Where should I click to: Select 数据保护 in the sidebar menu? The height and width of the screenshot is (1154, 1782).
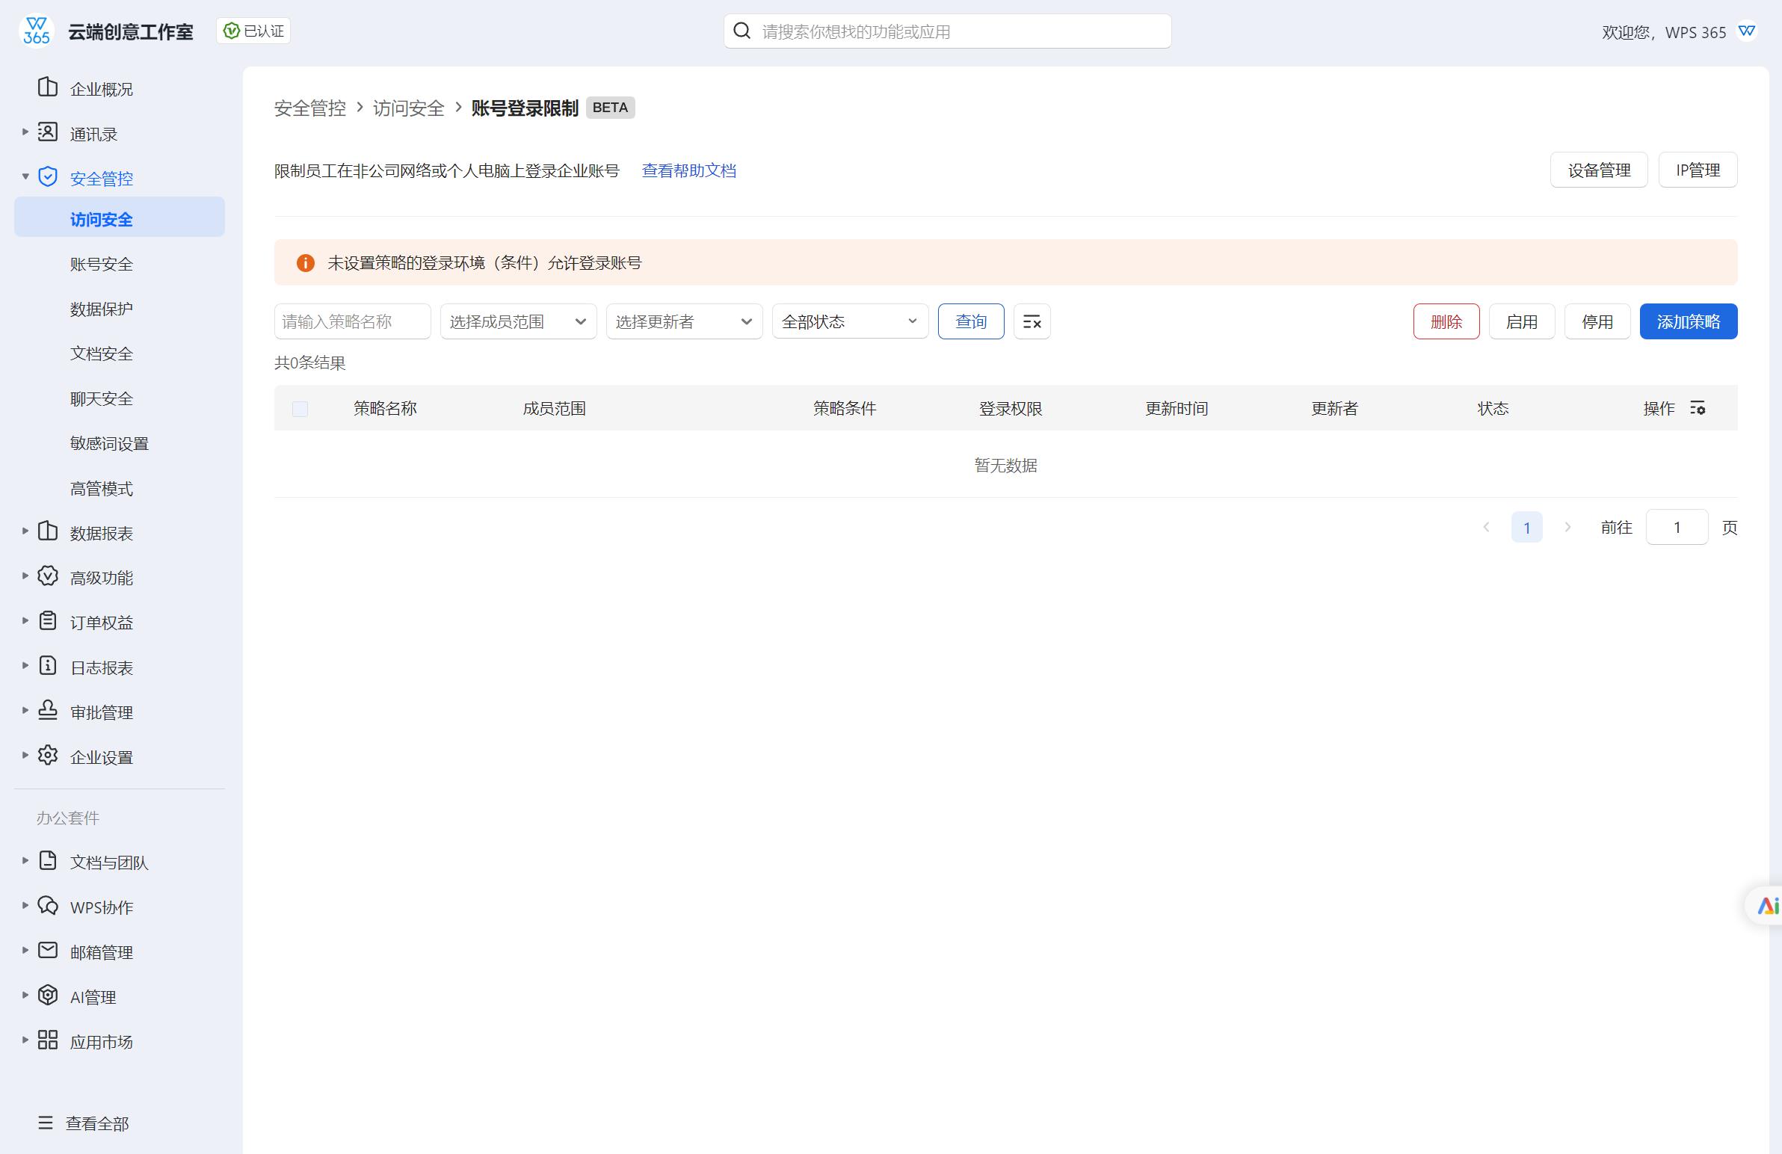point(101,309)
